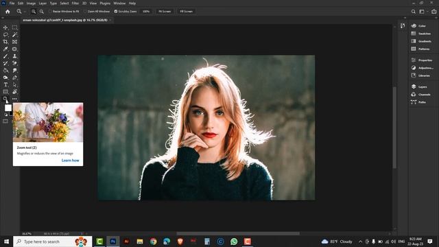The width and height of the screenshot is (439, 247).
Task: Follow the Learn how link in tooltip
Action: tap(70, 161)
